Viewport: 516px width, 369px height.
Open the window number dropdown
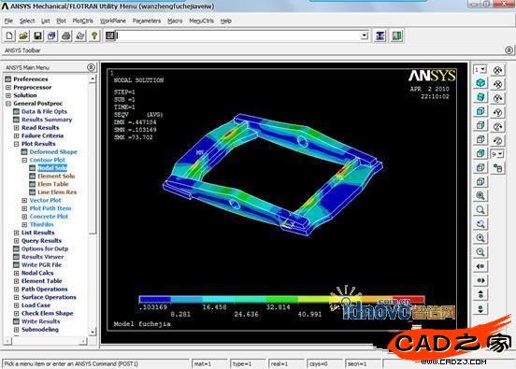coord(480,70)
